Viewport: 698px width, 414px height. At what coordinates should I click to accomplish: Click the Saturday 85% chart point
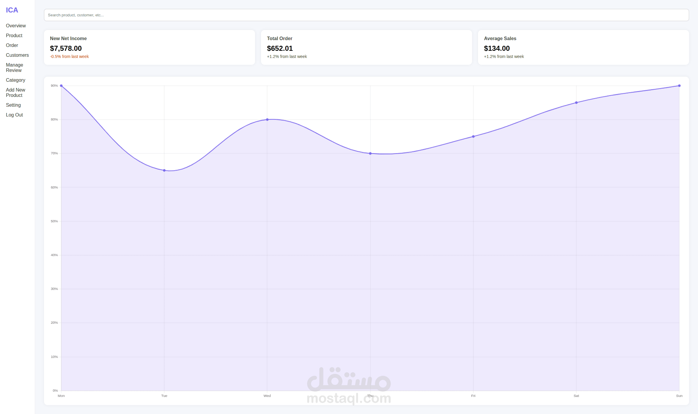[x=576, y=103]
